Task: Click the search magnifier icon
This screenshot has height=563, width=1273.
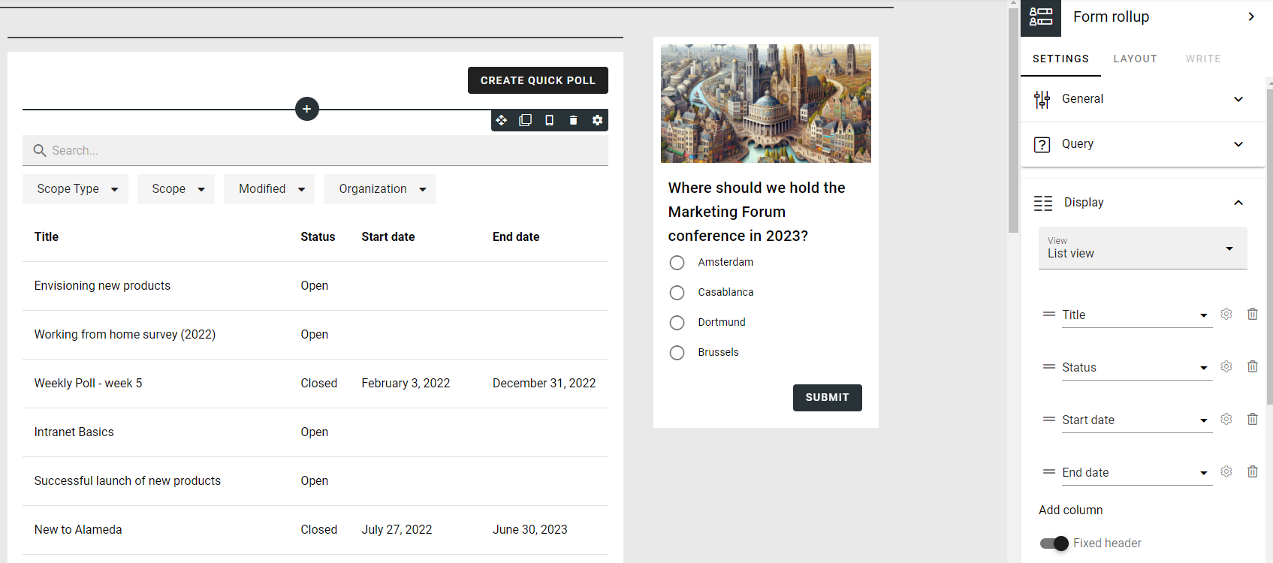Action: coord(40,151)
